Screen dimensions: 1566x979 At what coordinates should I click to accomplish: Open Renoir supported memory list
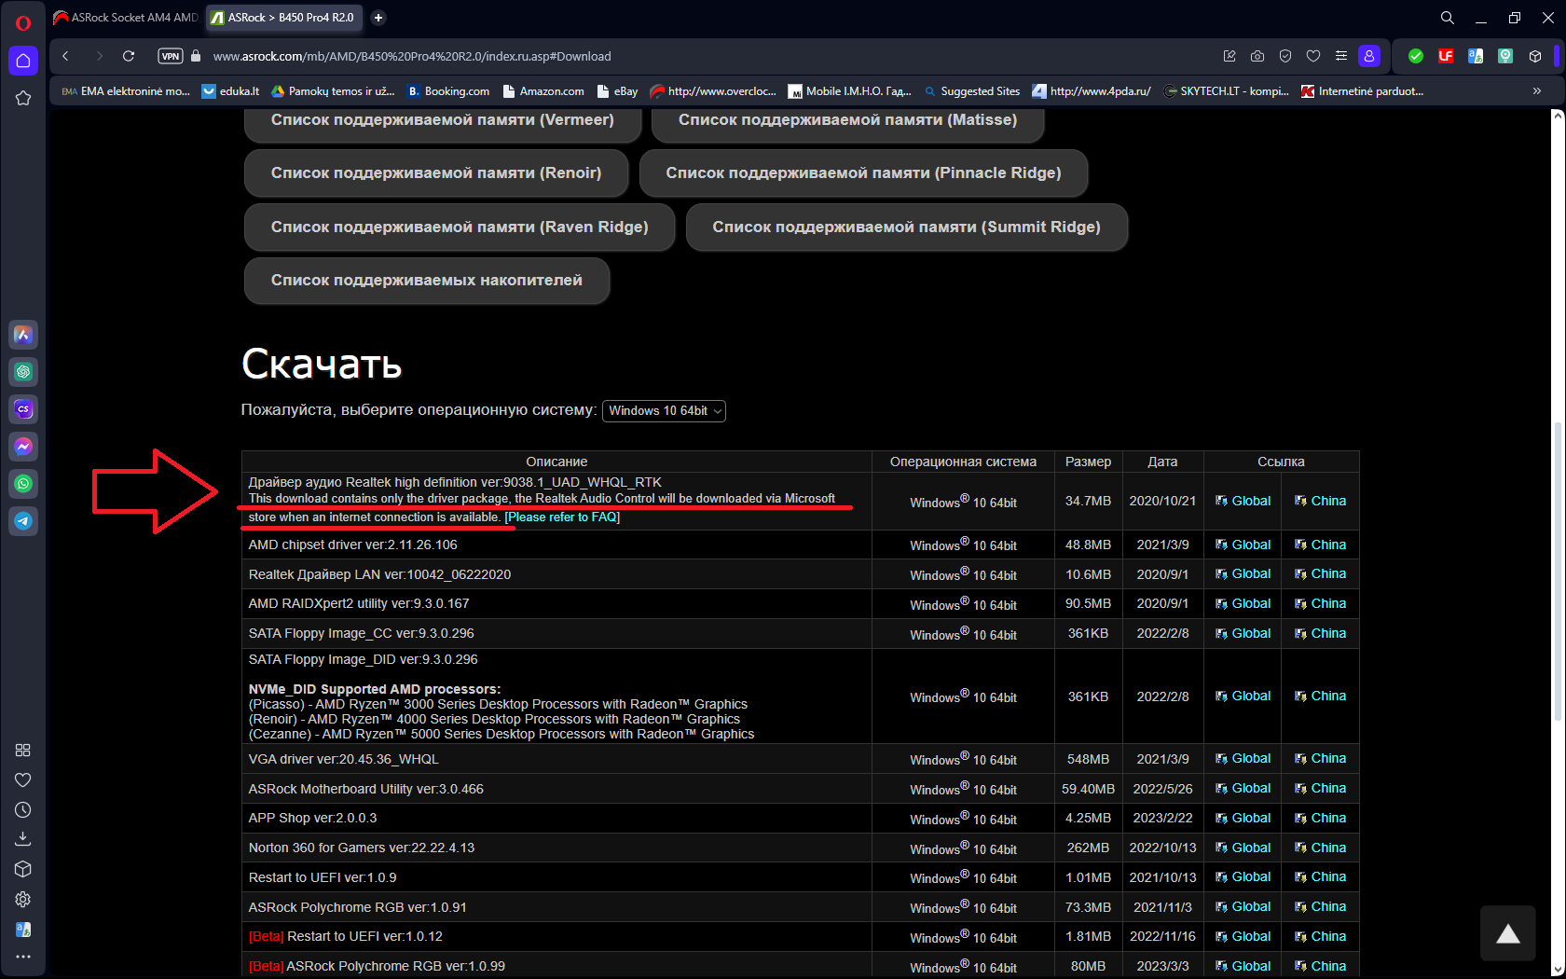436,173
